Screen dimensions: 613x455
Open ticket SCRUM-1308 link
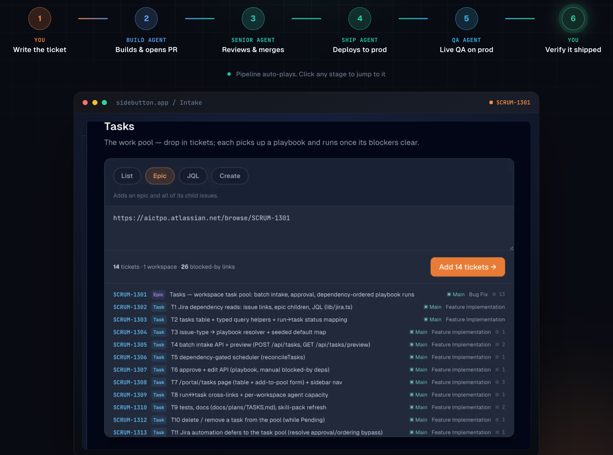130,382
